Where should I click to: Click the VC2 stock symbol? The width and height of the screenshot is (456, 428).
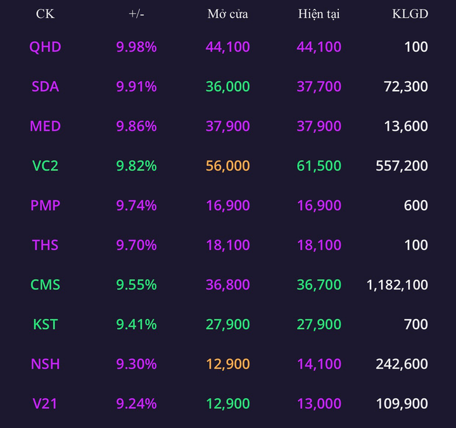pos(46,166)
